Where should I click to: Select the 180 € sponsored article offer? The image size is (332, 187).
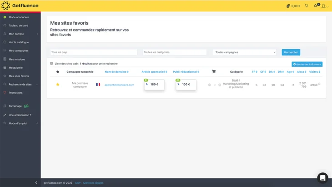[x=154, y=85]
